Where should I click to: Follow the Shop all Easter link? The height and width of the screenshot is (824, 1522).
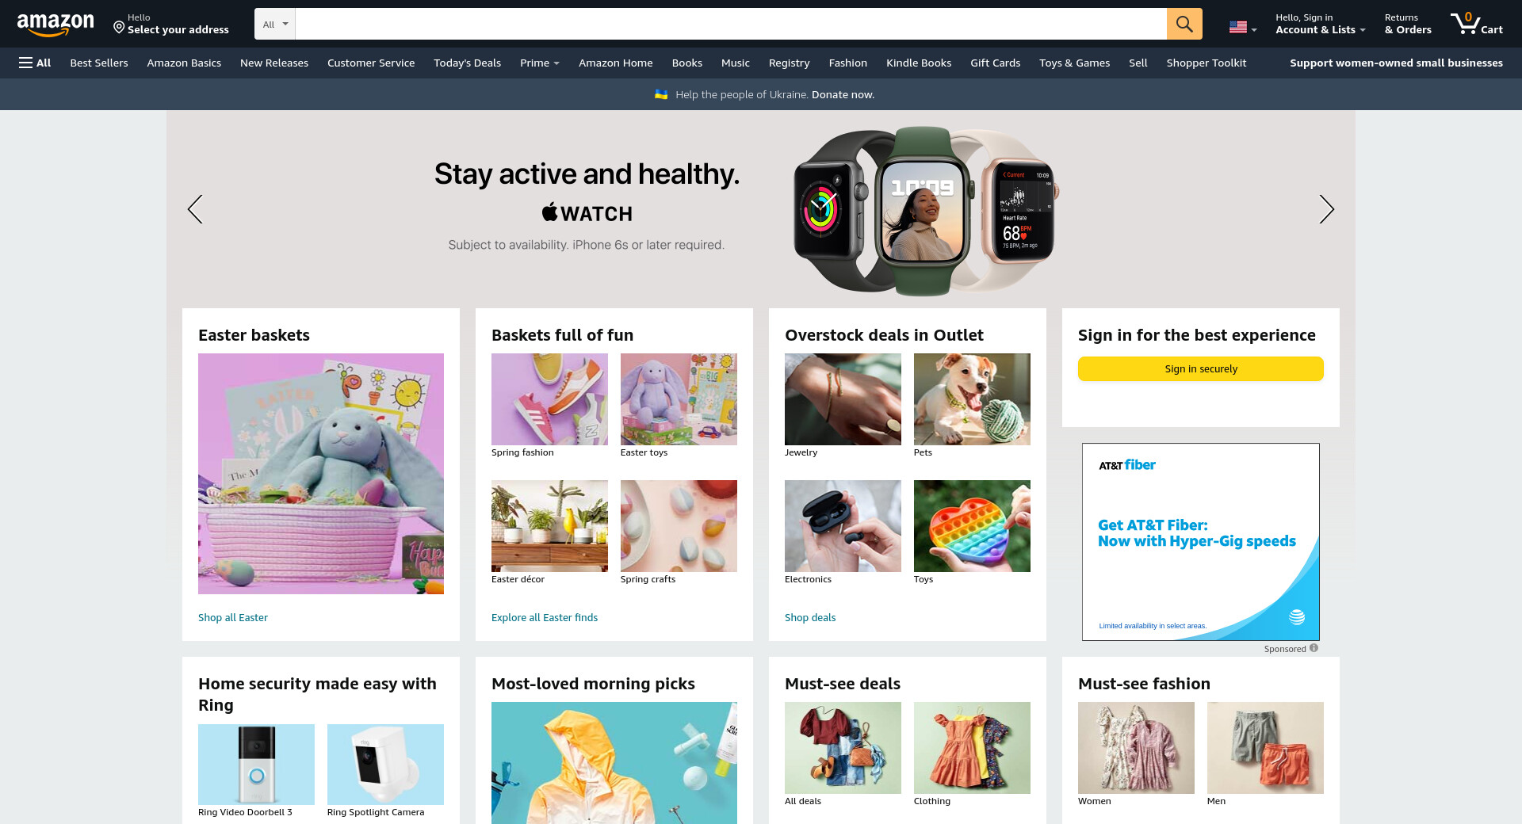(x=233, y=617)
